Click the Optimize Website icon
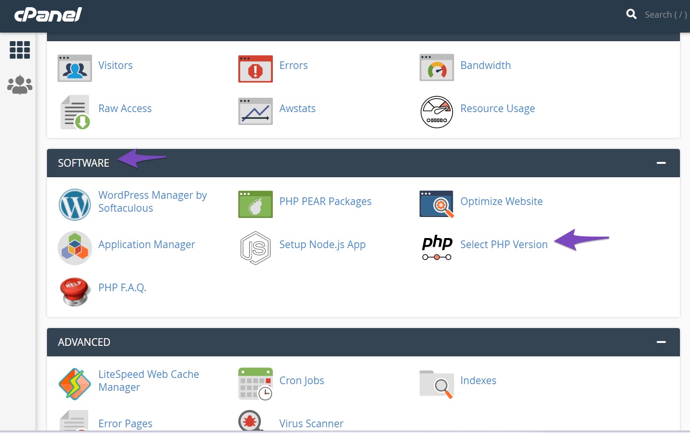 pos(437,204)
